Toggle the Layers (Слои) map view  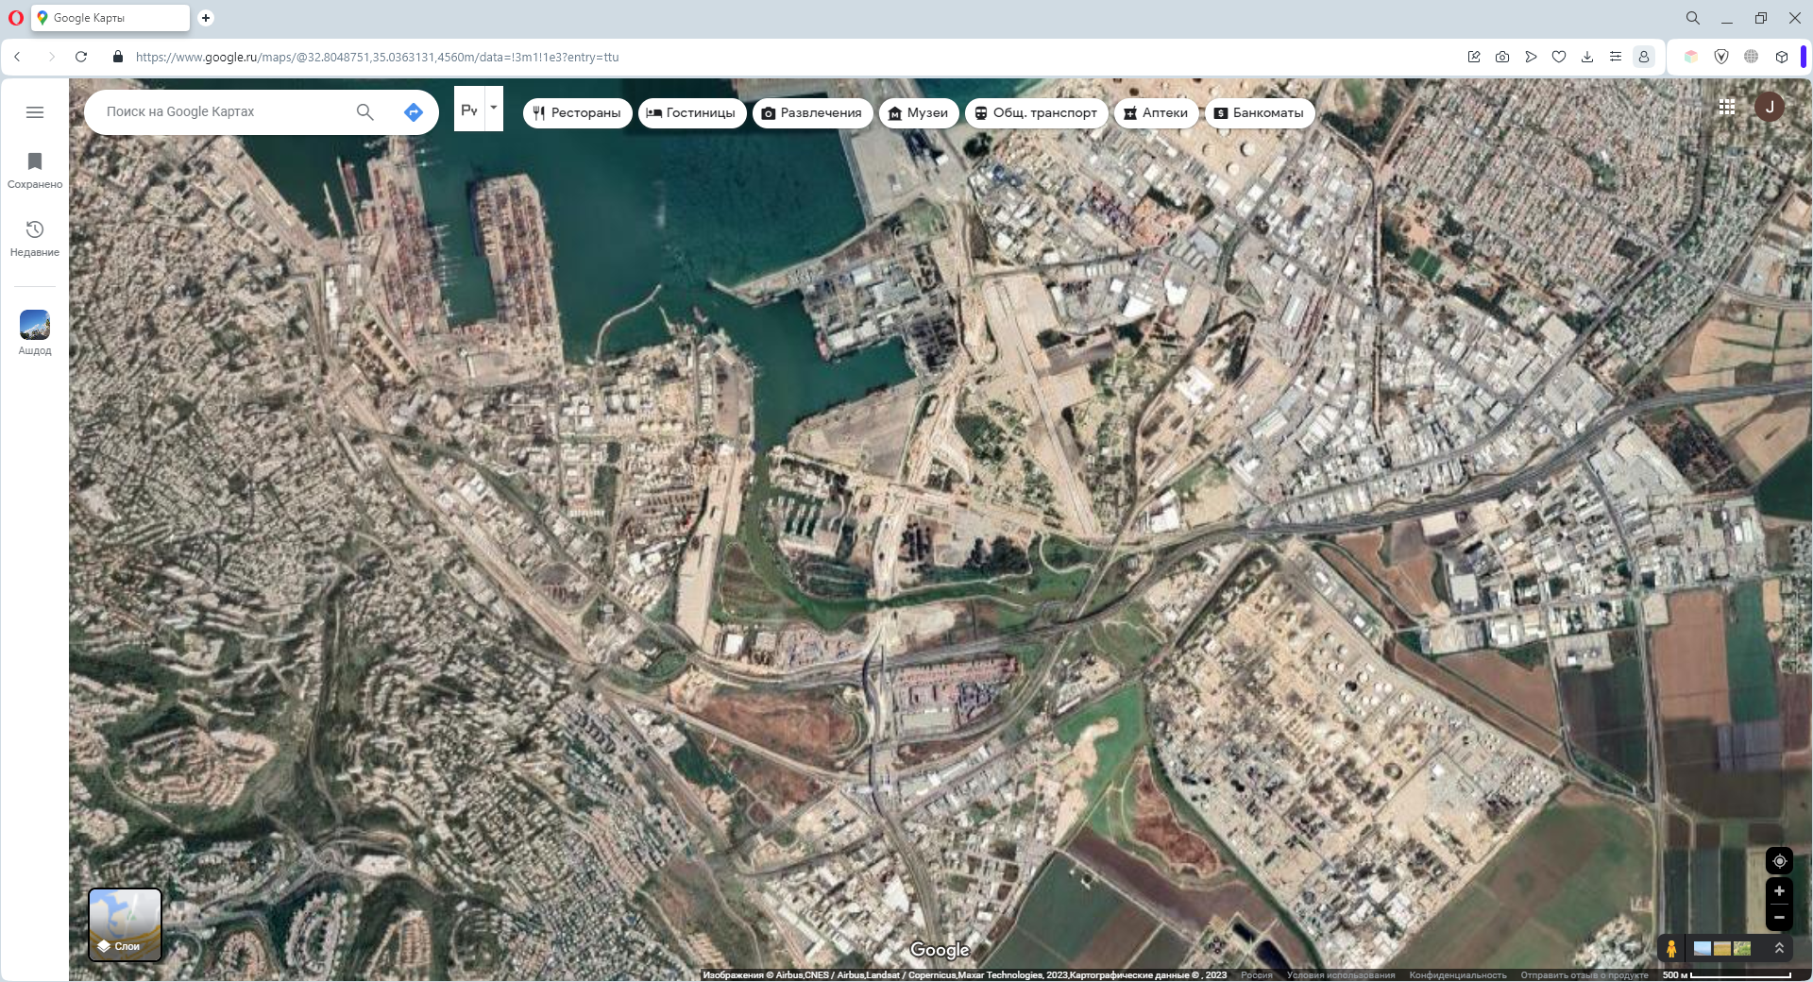(126, 924)
